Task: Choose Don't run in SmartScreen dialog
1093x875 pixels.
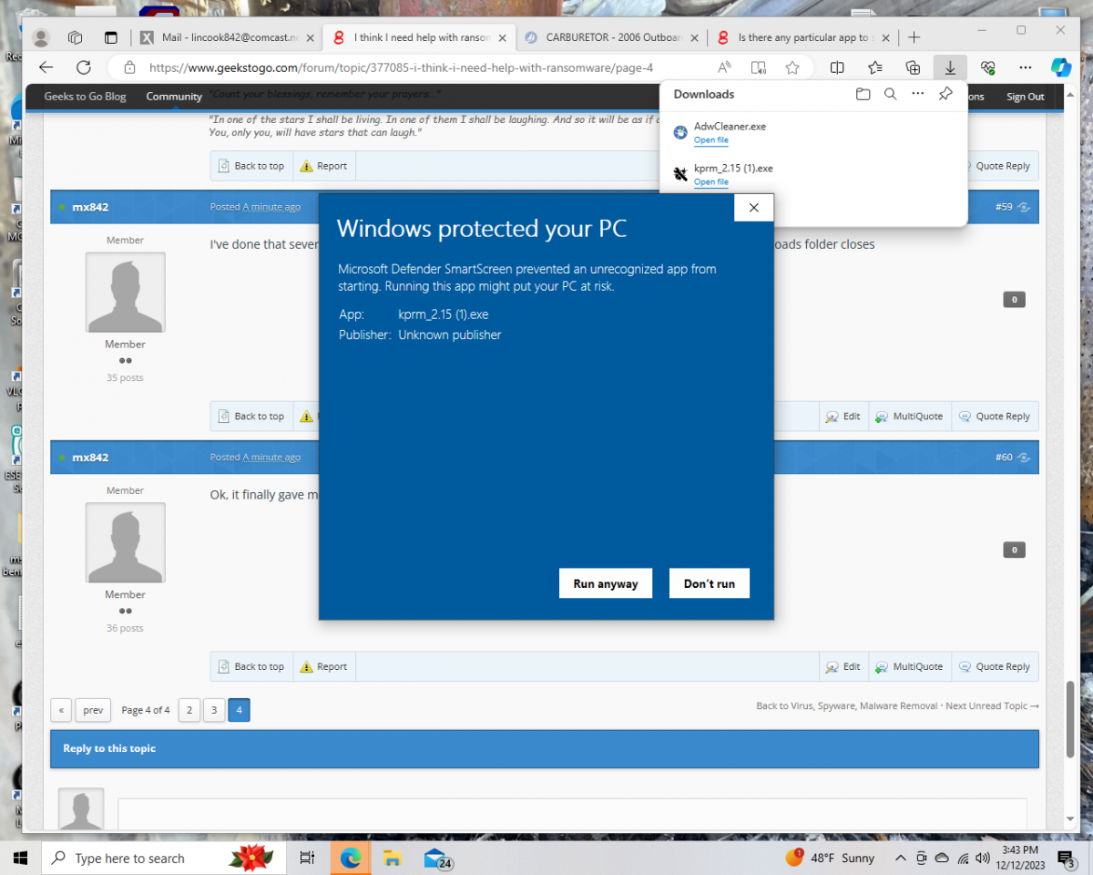Action: (710, 583)
